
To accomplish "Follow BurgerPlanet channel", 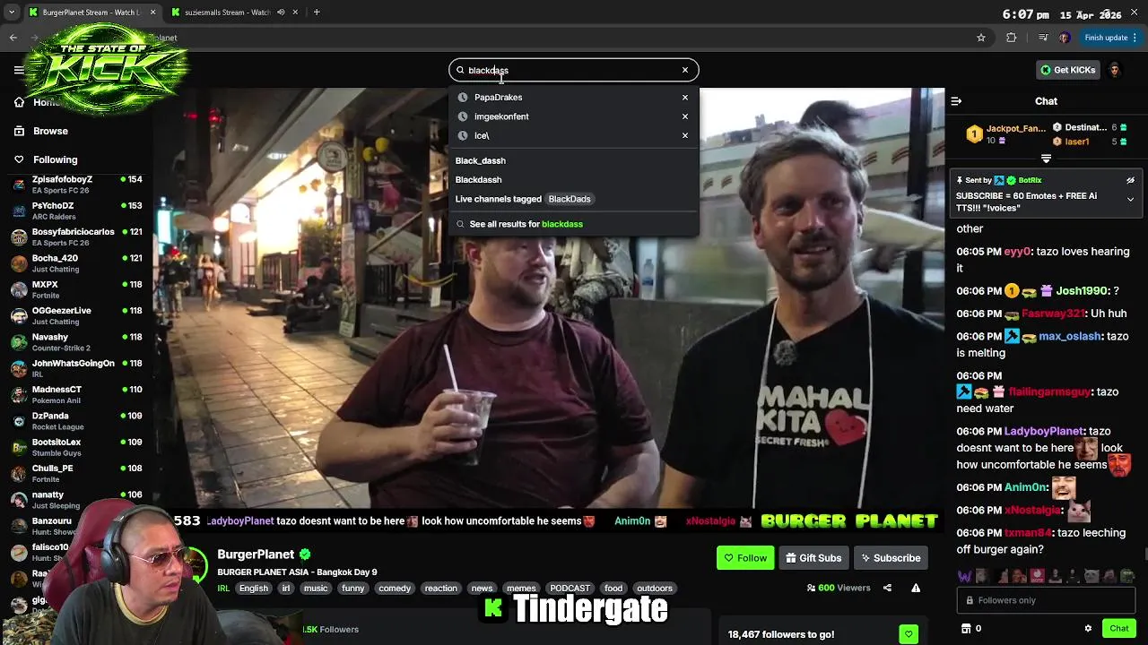I will pos(745,558).
